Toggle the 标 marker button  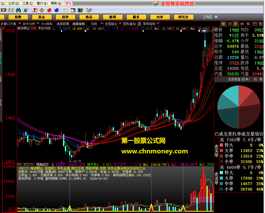point(224,24)
